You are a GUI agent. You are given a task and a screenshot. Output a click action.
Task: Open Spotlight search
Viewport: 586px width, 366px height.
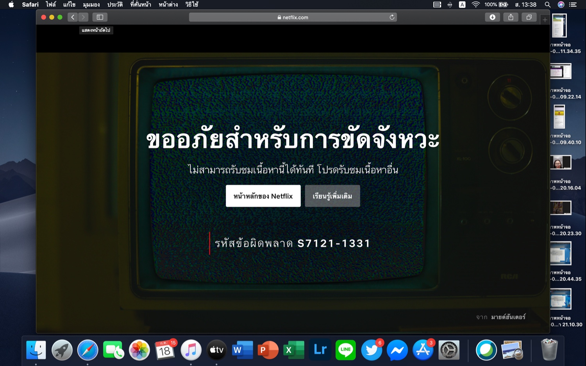coord(548,5)
